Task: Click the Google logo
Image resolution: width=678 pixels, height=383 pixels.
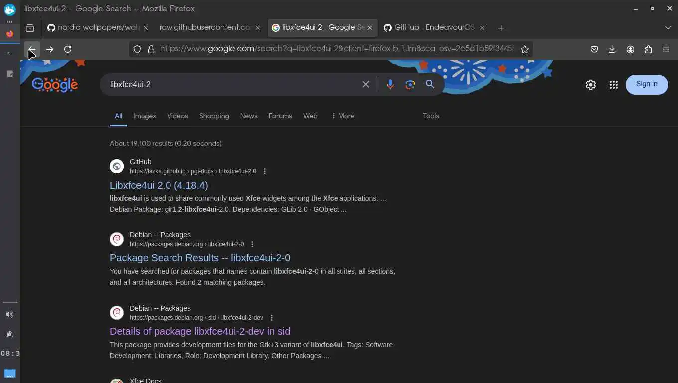Action: (55, 85)
